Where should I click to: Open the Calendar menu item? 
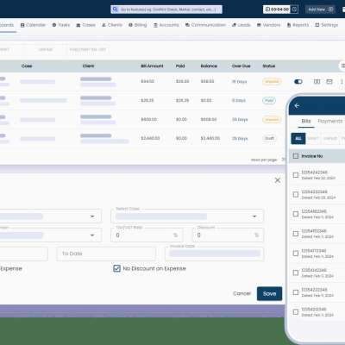point(33,25)
